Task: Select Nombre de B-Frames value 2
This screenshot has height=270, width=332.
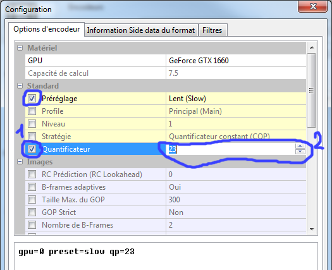Action: coord(236,225)
